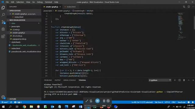Expand the Outline section
The height and width of the screenshot is (109, 195).
coord(24,99)
